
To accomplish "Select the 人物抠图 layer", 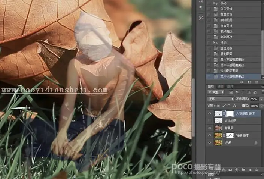I will 234,121.
